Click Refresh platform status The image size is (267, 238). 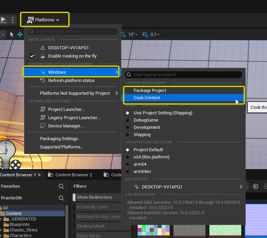point(71,81)
